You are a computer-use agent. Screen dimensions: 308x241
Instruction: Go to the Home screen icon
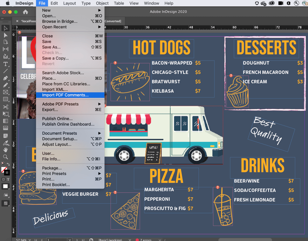coord(25,12)
